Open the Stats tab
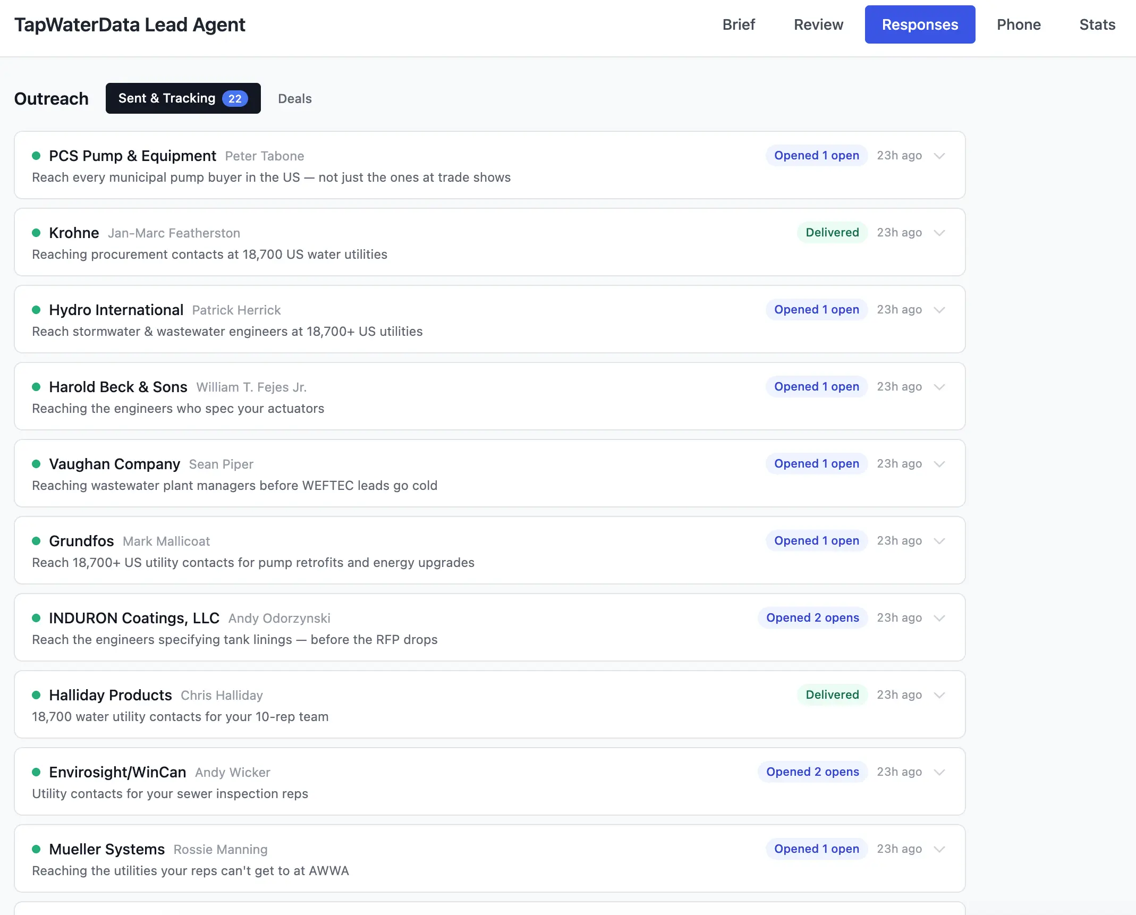Image resolution: width=1136 pixels, height=915 pixels. [1097, 24]
